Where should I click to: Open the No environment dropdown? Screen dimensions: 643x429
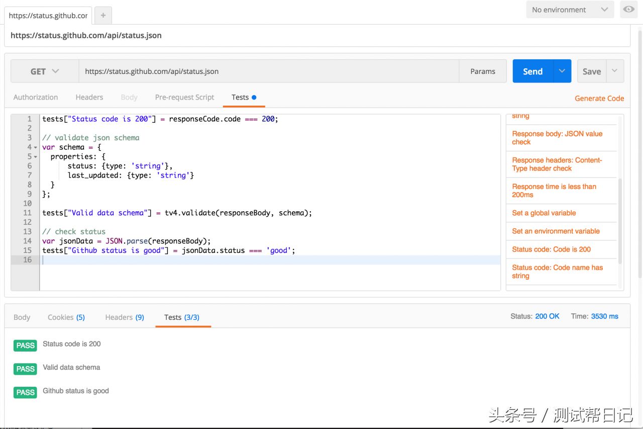570,10
